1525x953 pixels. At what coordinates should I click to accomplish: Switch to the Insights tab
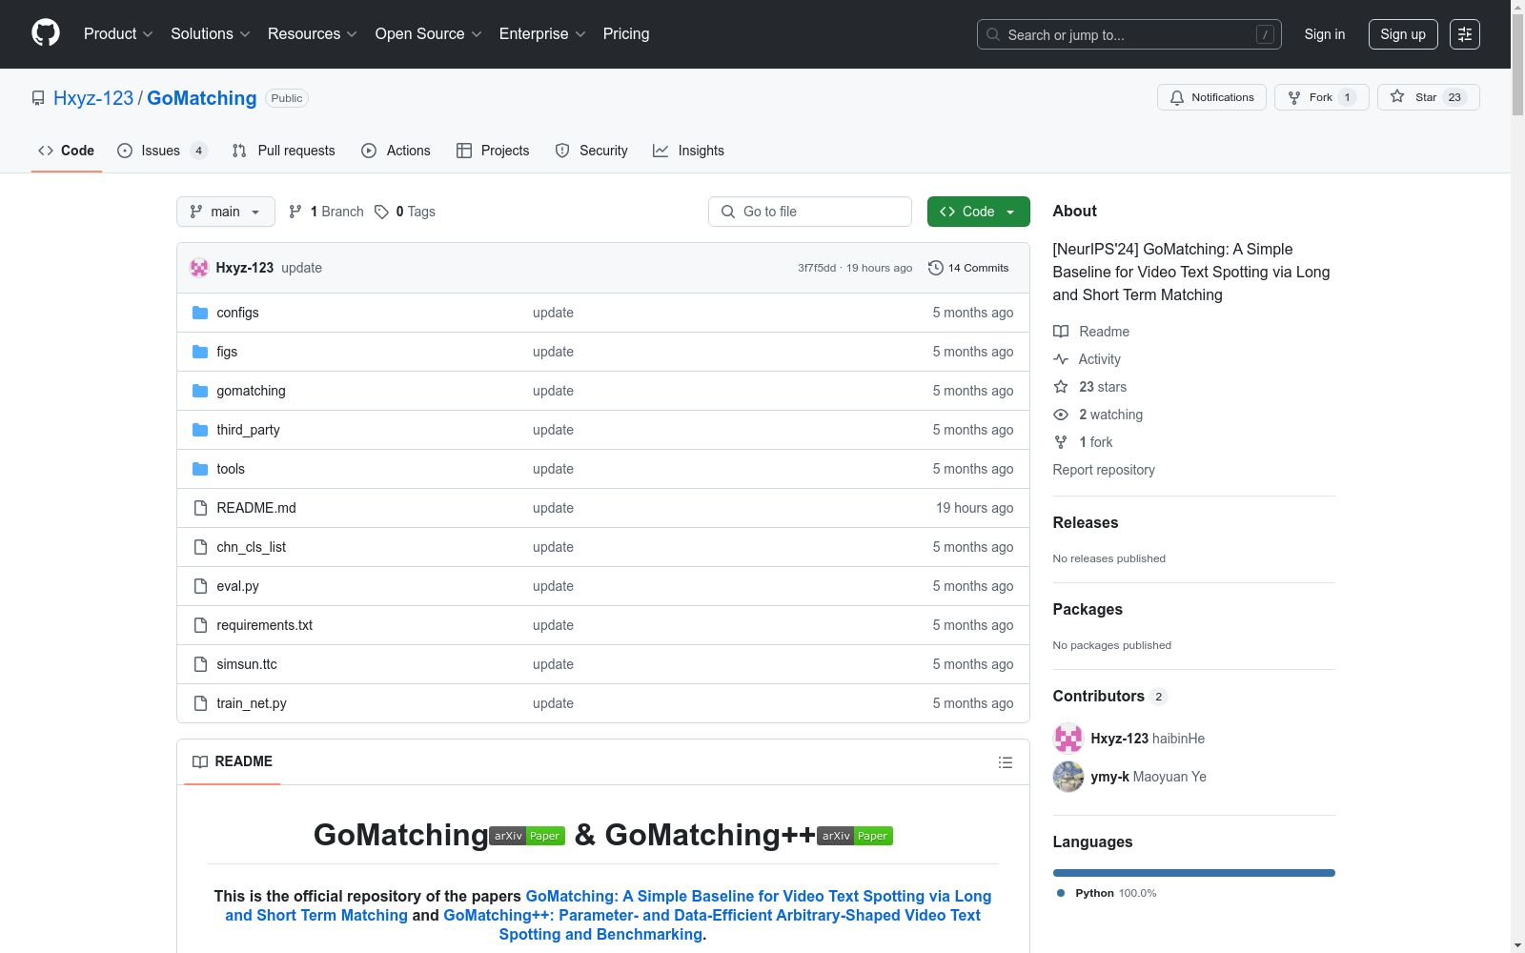click(689, 151)
